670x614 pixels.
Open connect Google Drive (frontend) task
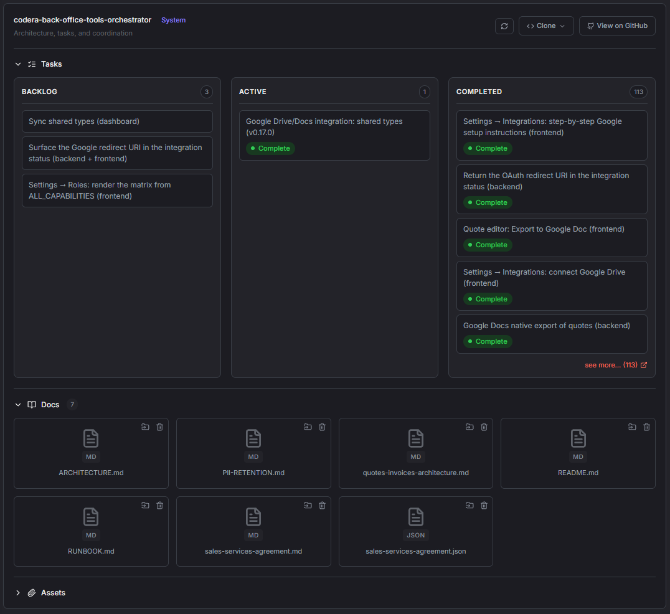tap(552, 286)
